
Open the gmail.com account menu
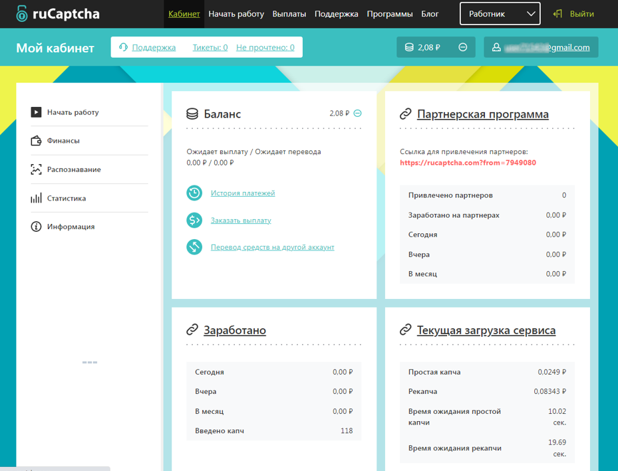541,47
